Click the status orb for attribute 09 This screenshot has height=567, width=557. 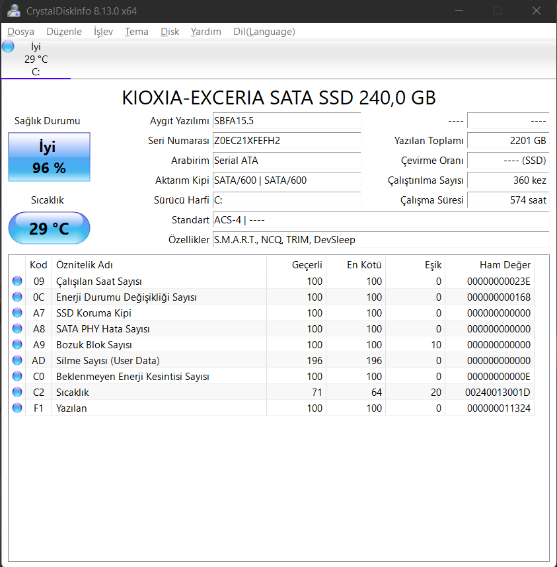[x=17, y=281]
